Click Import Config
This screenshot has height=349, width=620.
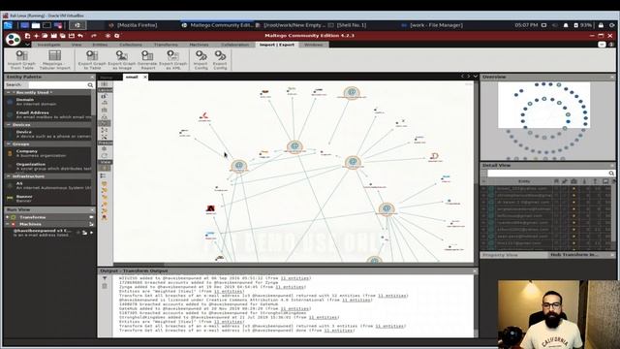pyautogui.click(x=201, y=60)
